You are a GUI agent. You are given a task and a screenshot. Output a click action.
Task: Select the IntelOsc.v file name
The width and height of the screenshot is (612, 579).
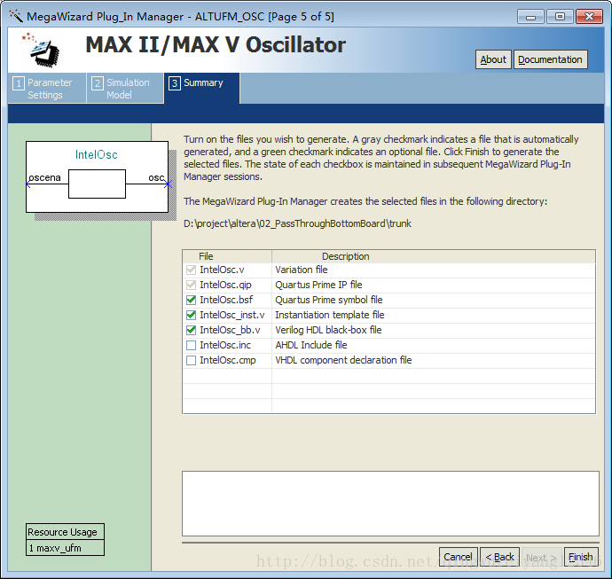(x=222, y=270)
